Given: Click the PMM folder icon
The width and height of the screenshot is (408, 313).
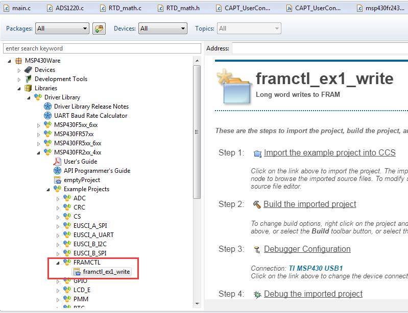Looking at the screenshot, I should 67,299.
